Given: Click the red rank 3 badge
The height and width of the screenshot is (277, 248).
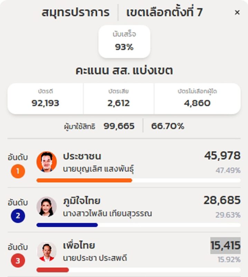Looking at the screenshot, I should (x=18, y=261).
